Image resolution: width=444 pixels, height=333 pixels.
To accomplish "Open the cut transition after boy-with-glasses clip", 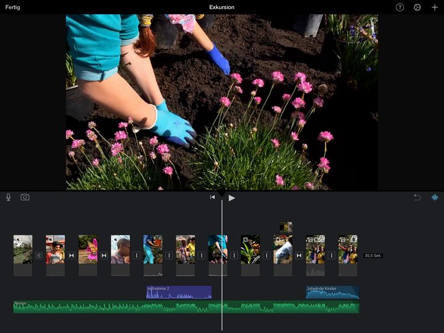I will click(137, 256).
